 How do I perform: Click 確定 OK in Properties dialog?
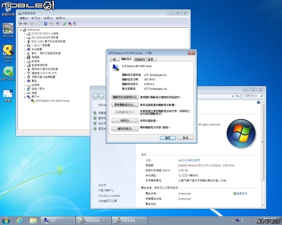click(168, 138)
